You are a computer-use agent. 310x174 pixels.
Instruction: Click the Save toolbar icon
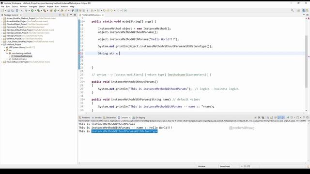click(x=9, y=11)
